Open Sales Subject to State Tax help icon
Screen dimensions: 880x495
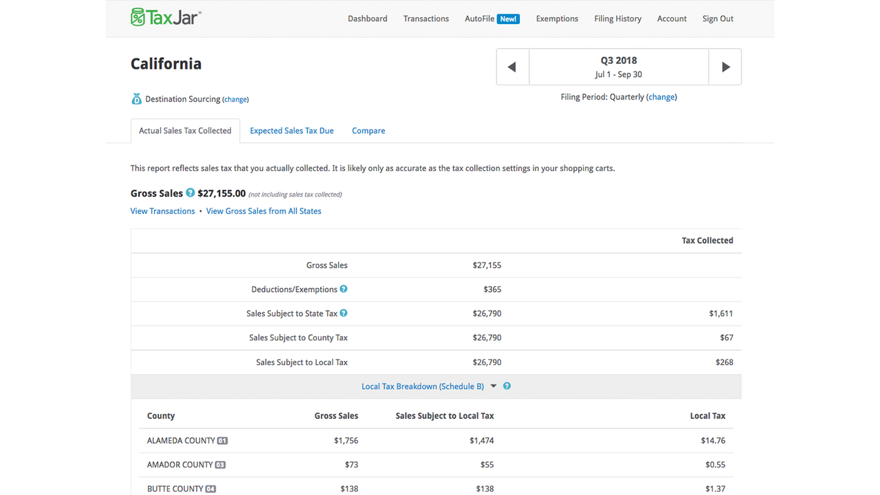click(344, 313)
